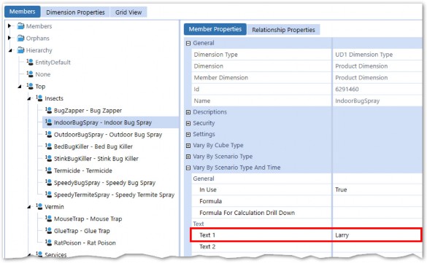427x263 pixels.
Task: Click the IndoorBugSpray member icon
Action: coord(48,122)
